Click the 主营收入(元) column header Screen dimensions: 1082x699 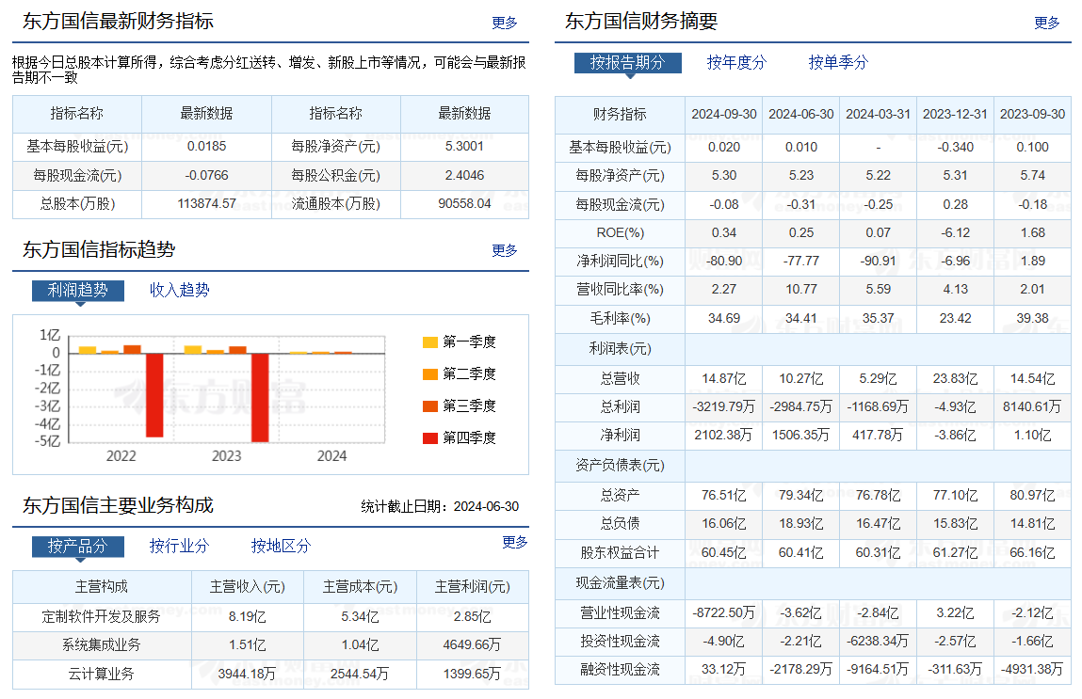247,587
